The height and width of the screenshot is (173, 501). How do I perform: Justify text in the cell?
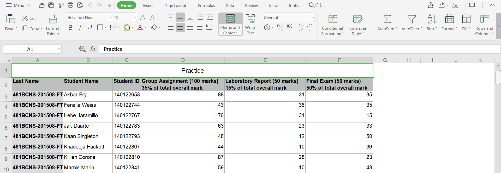(200, 27)
